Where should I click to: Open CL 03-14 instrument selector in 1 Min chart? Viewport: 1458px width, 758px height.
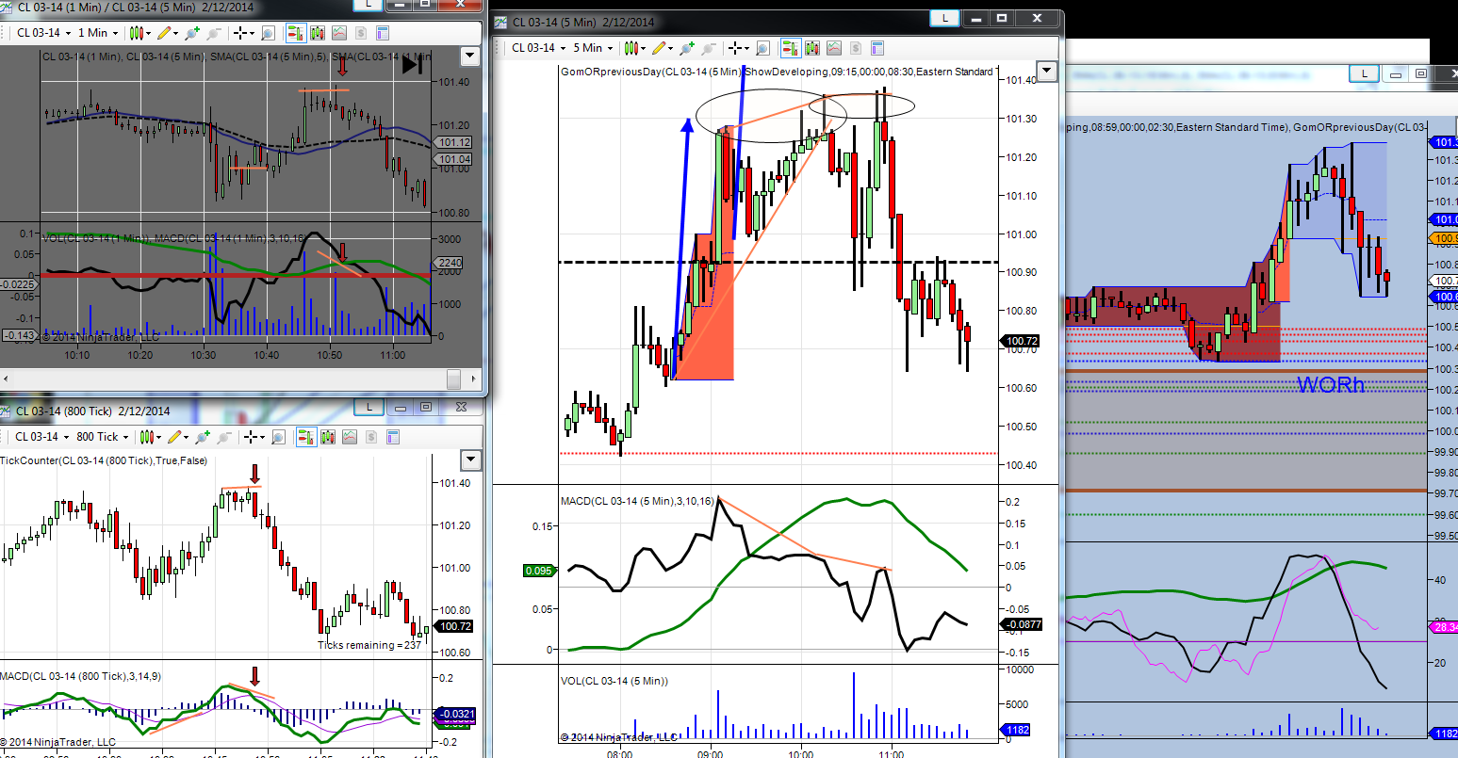pos(42,33)
